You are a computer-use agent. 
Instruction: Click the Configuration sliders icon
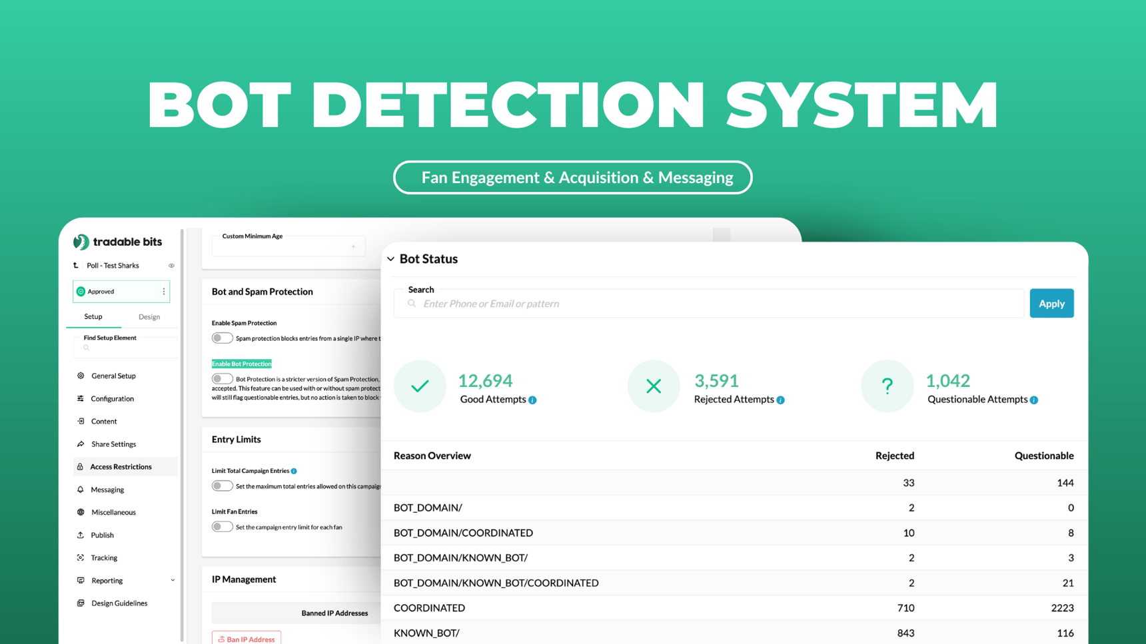pos(81,399)
